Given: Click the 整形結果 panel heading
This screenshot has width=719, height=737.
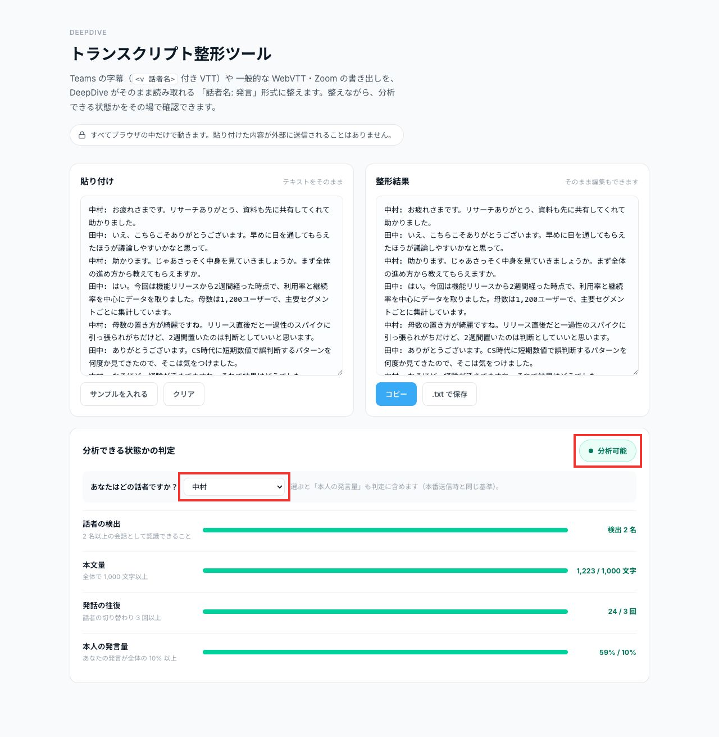Looking at the screenshot, I should (393, 181).
